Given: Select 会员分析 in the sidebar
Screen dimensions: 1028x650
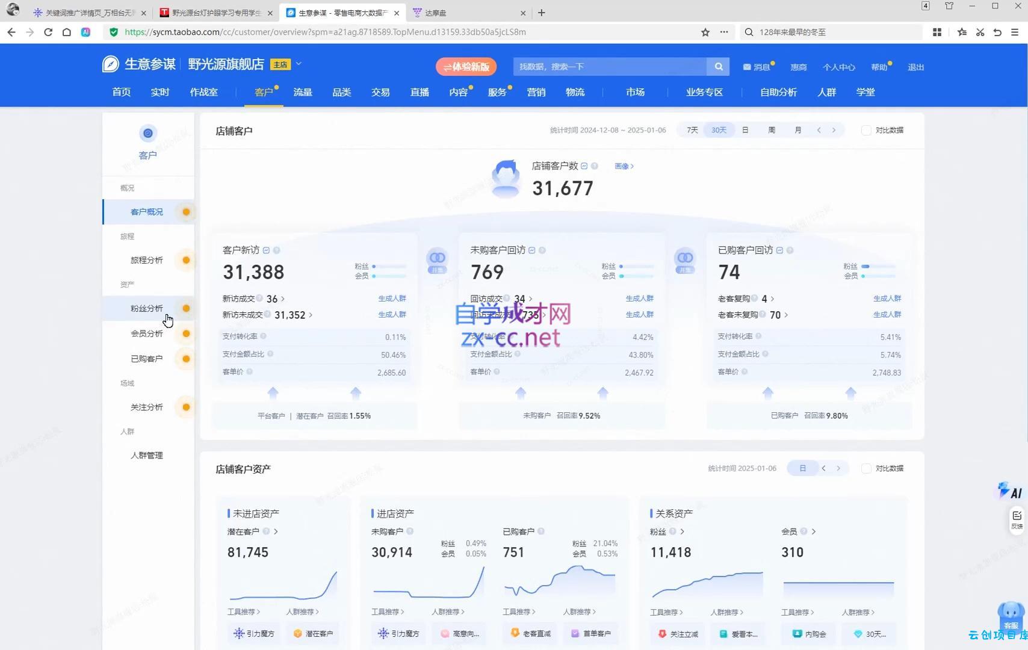Looking at the screenshot, I should pyautogui.click(x=147, y=333).
